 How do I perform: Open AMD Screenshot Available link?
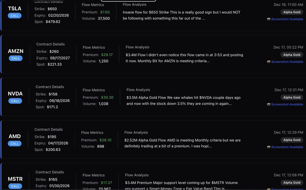click(287, 147)
